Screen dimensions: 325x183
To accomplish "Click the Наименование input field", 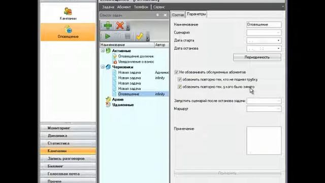I will coord(264,24).
